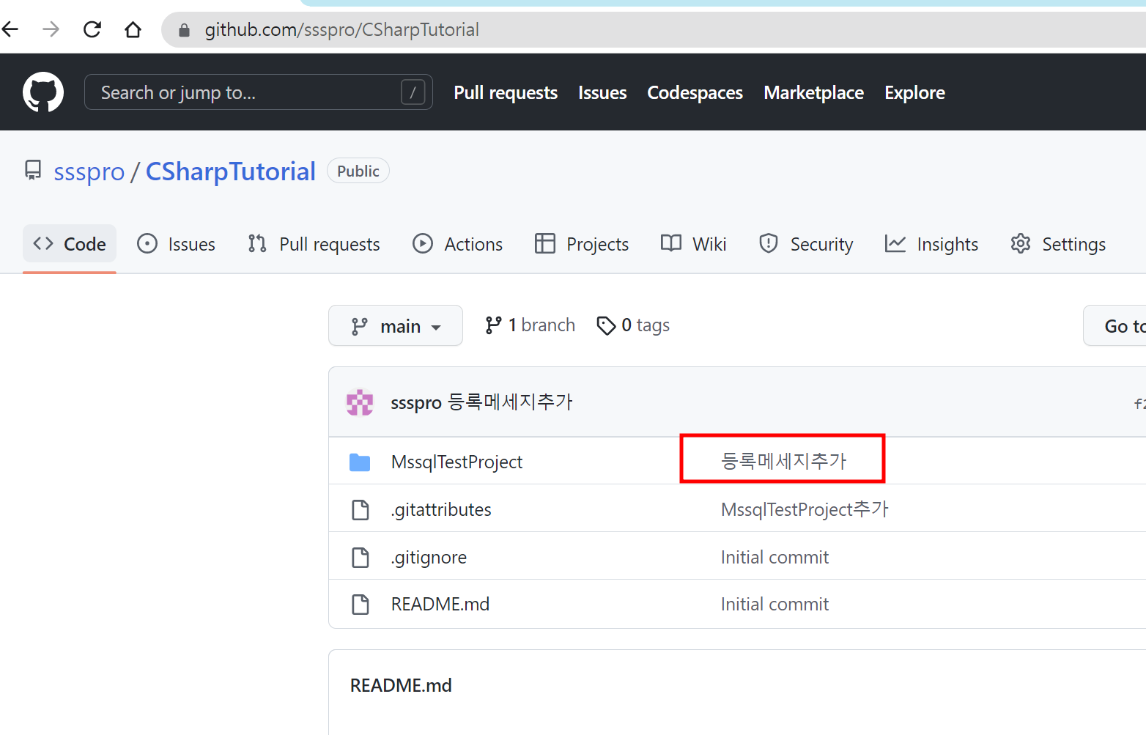Click the Insights tab graph icon

[x=895, y=243]
